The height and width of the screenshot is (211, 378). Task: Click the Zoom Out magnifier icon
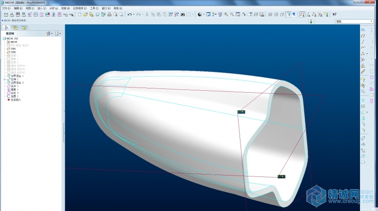point(232,15)
